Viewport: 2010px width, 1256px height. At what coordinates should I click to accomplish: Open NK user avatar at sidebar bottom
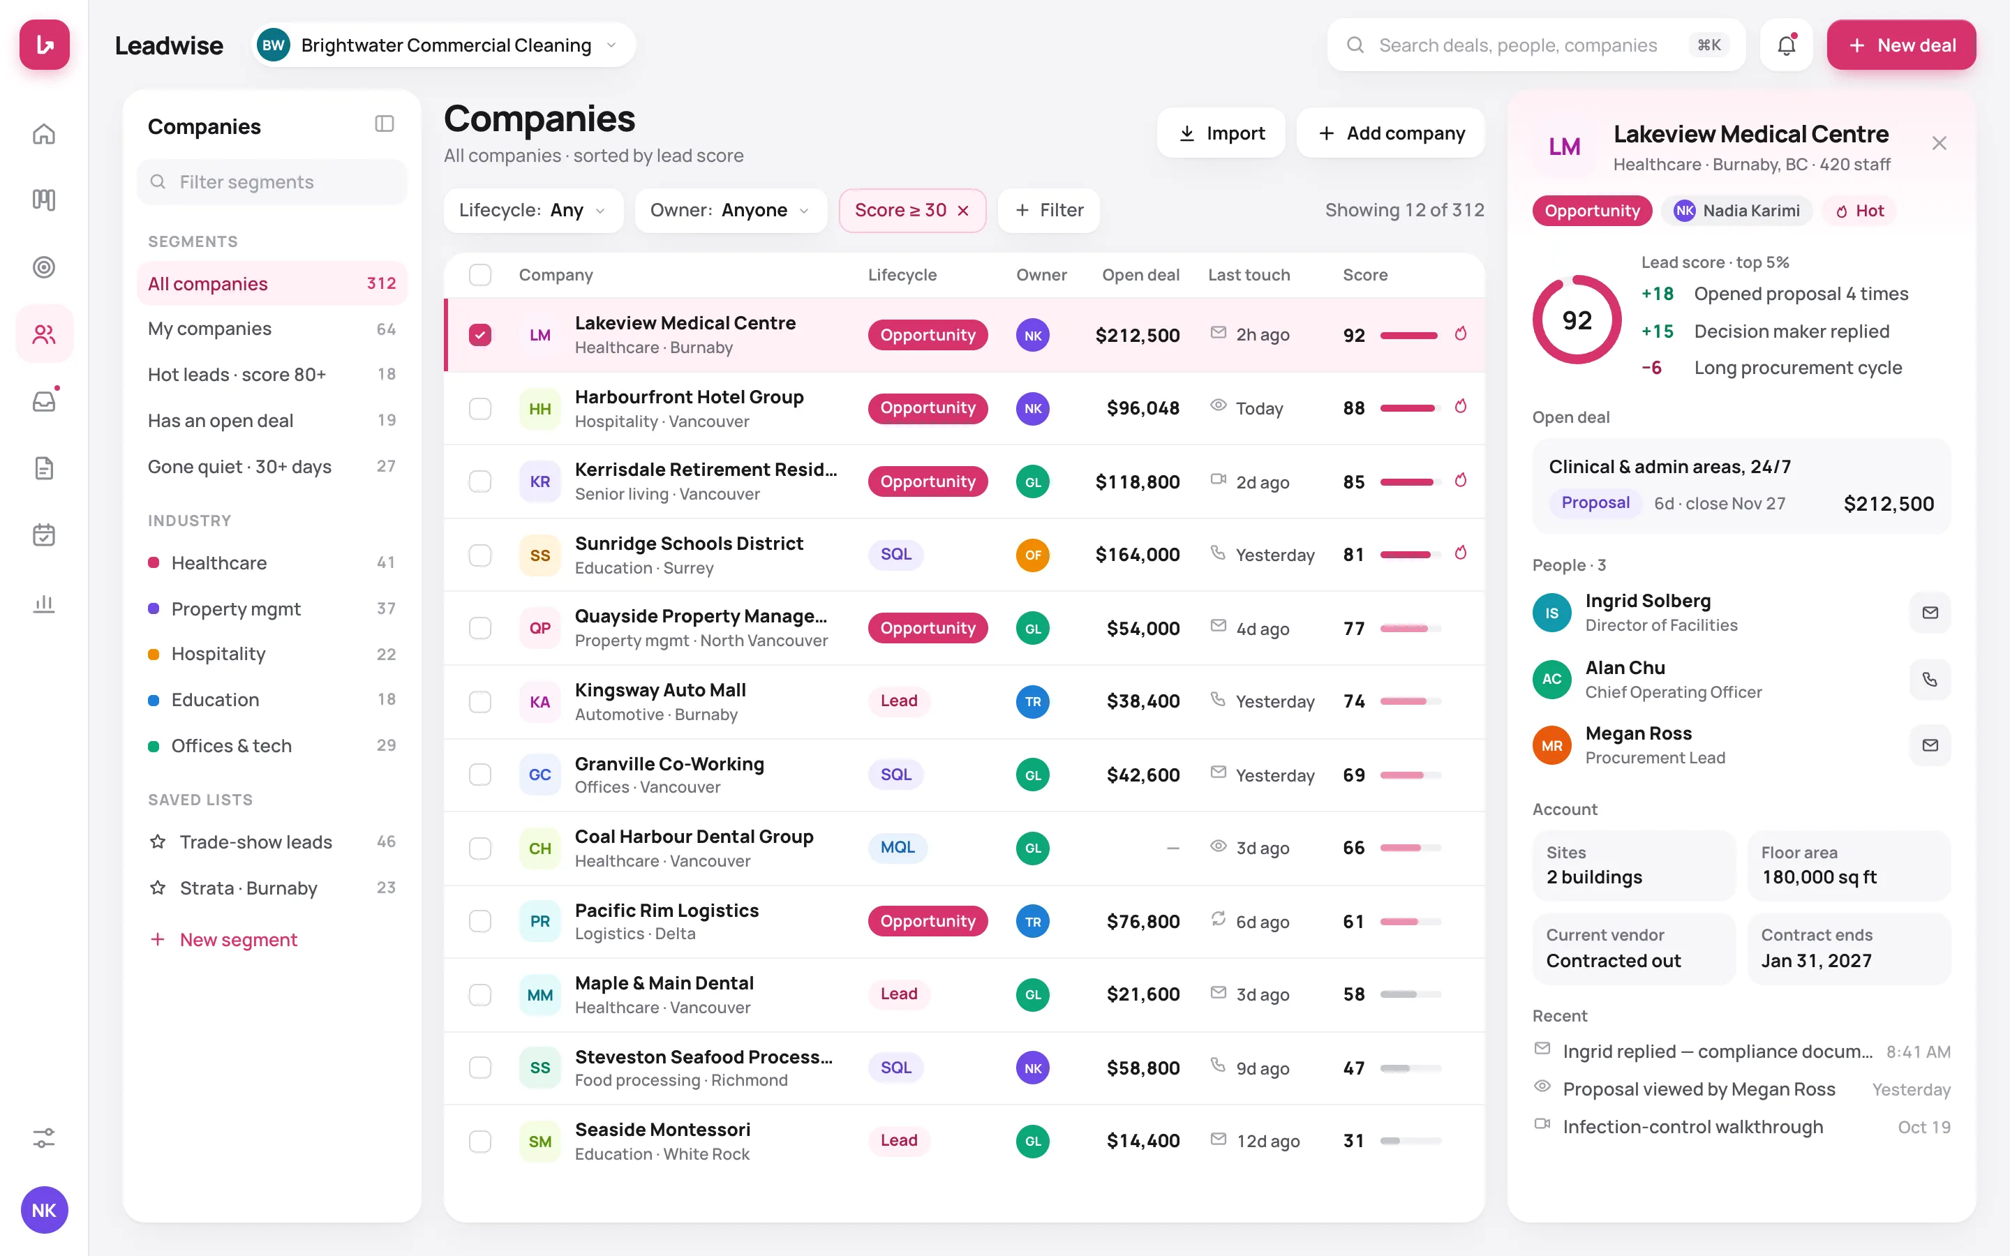coord(44,1209)
